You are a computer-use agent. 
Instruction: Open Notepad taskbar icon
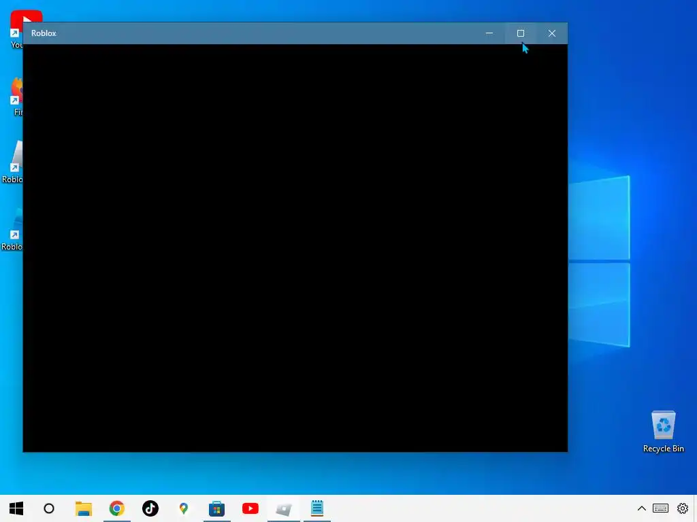pos(317,508)
